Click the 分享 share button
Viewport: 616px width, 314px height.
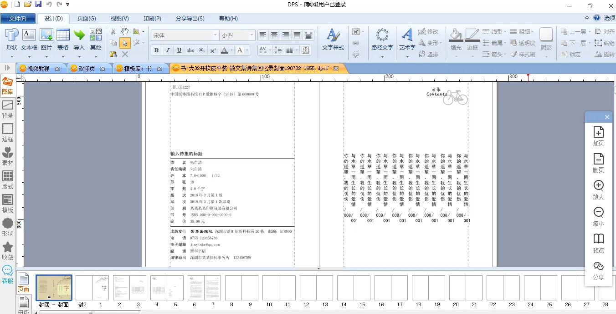point(598,270)
